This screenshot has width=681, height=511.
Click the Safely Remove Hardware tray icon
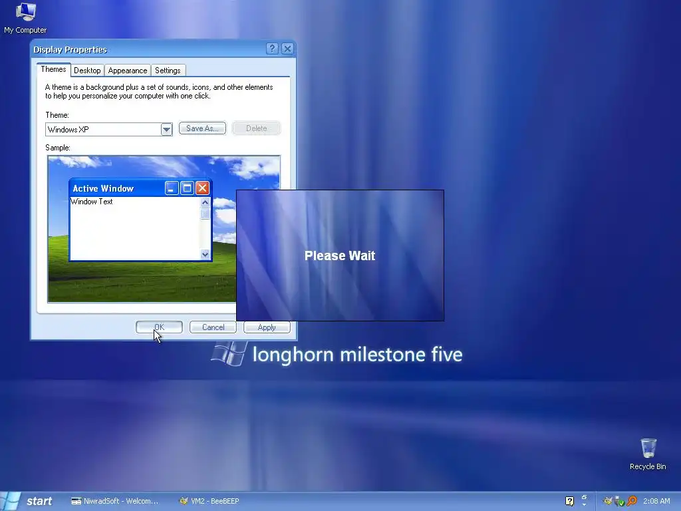pos(619,501)
